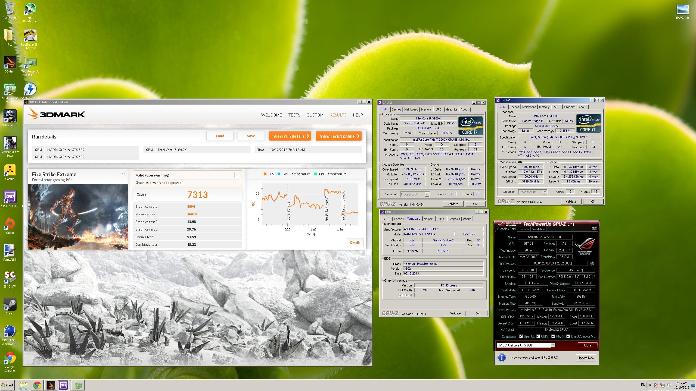Open the Steam desktop shortcut
The image size is (696, 391).
coord(10,306)
